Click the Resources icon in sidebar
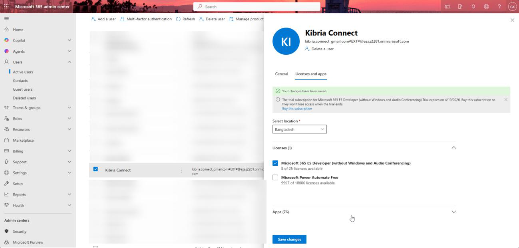The image size is (519, 248). click(6, 129)
